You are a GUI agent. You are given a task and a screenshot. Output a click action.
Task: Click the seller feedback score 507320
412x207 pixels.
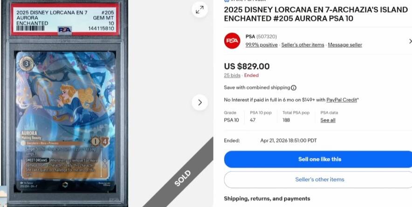(x=267, y=37)
